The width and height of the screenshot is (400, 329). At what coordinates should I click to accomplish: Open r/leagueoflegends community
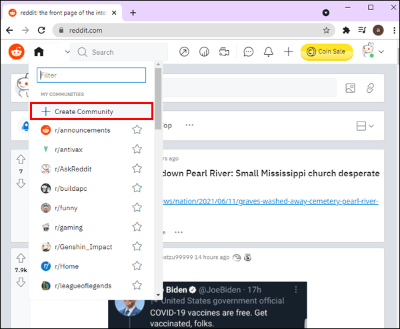point(83,286)
